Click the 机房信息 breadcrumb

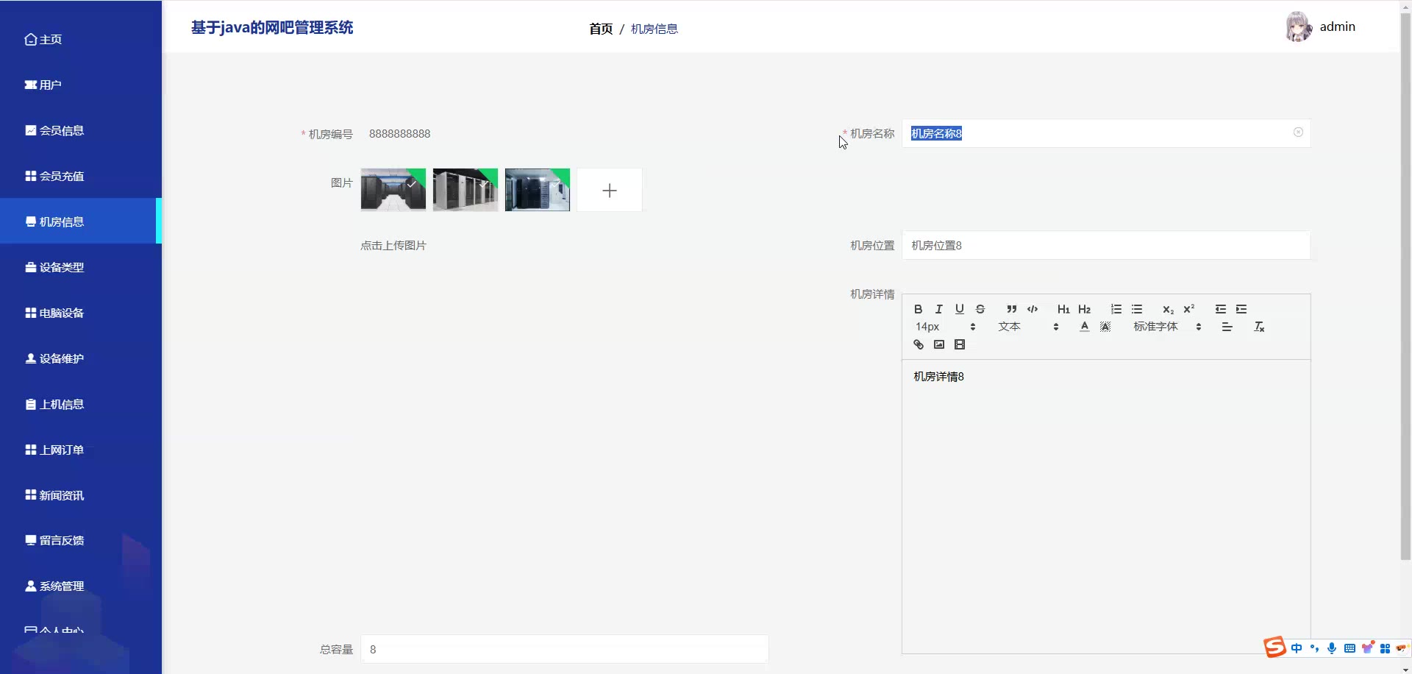[655, 29]
